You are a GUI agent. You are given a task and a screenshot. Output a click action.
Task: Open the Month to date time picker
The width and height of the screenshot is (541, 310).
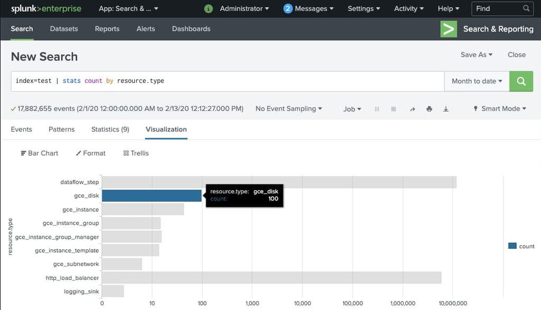coord(477,81)
